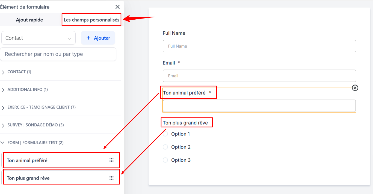Click the Full Name input field
This screenshot has height=194, width=373.
(x=259, y=46)
